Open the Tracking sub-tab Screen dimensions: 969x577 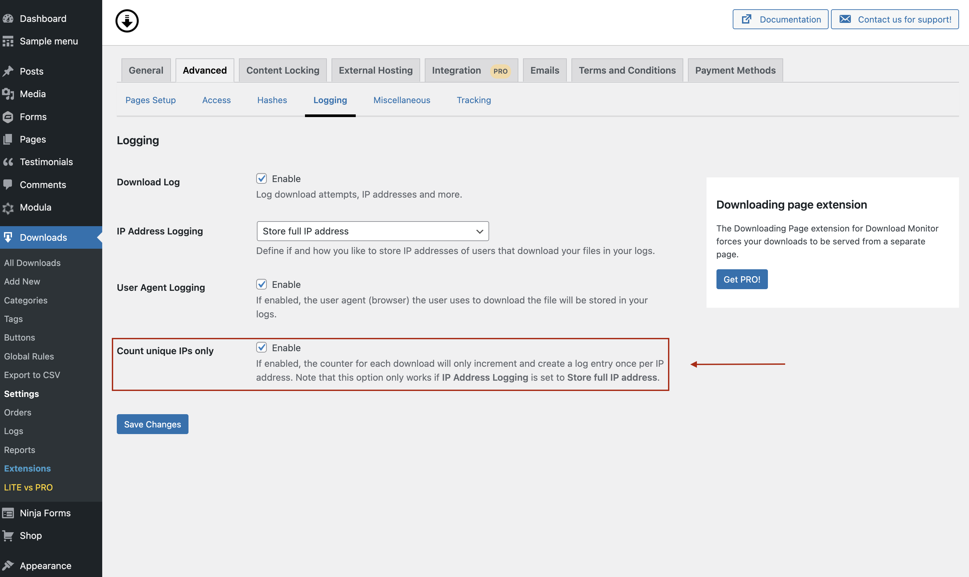[474, 100]
